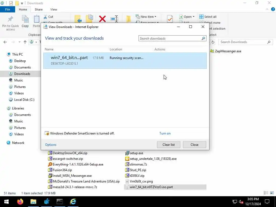
Task: Click the Rename icon in the ribbon
Action: (x=114, y=19)
